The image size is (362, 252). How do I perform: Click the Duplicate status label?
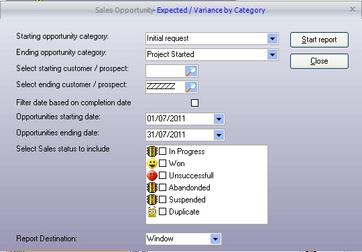point(184,212)
